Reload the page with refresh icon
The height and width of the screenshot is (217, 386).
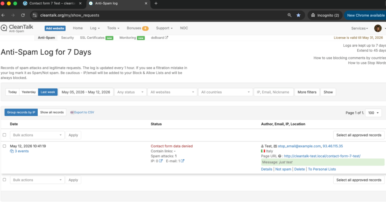pyautogui.click(x=23, y=15)
